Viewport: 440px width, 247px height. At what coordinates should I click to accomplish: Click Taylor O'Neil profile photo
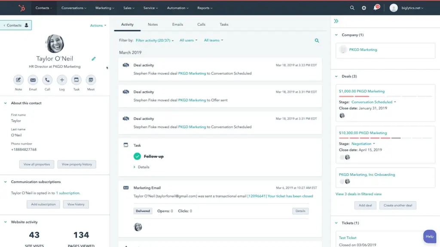click(55, 44)
